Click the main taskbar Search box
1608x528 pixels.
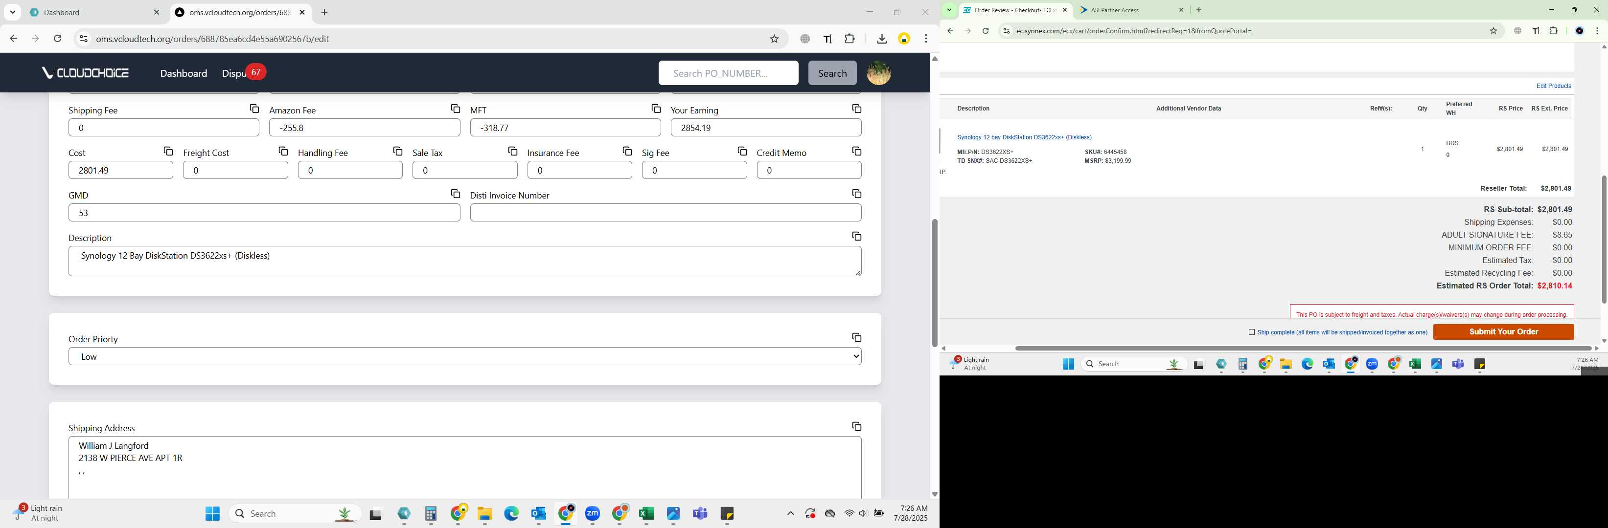(295, 514)
